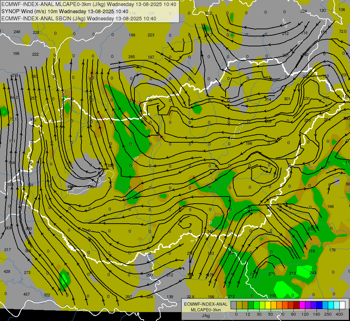Select the pure blue legend swatch
The width and height of the screenshot is (350, 321).
tap(319, 305)
